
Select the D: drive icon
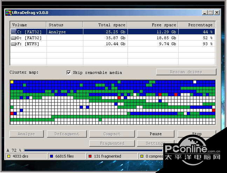14,38
